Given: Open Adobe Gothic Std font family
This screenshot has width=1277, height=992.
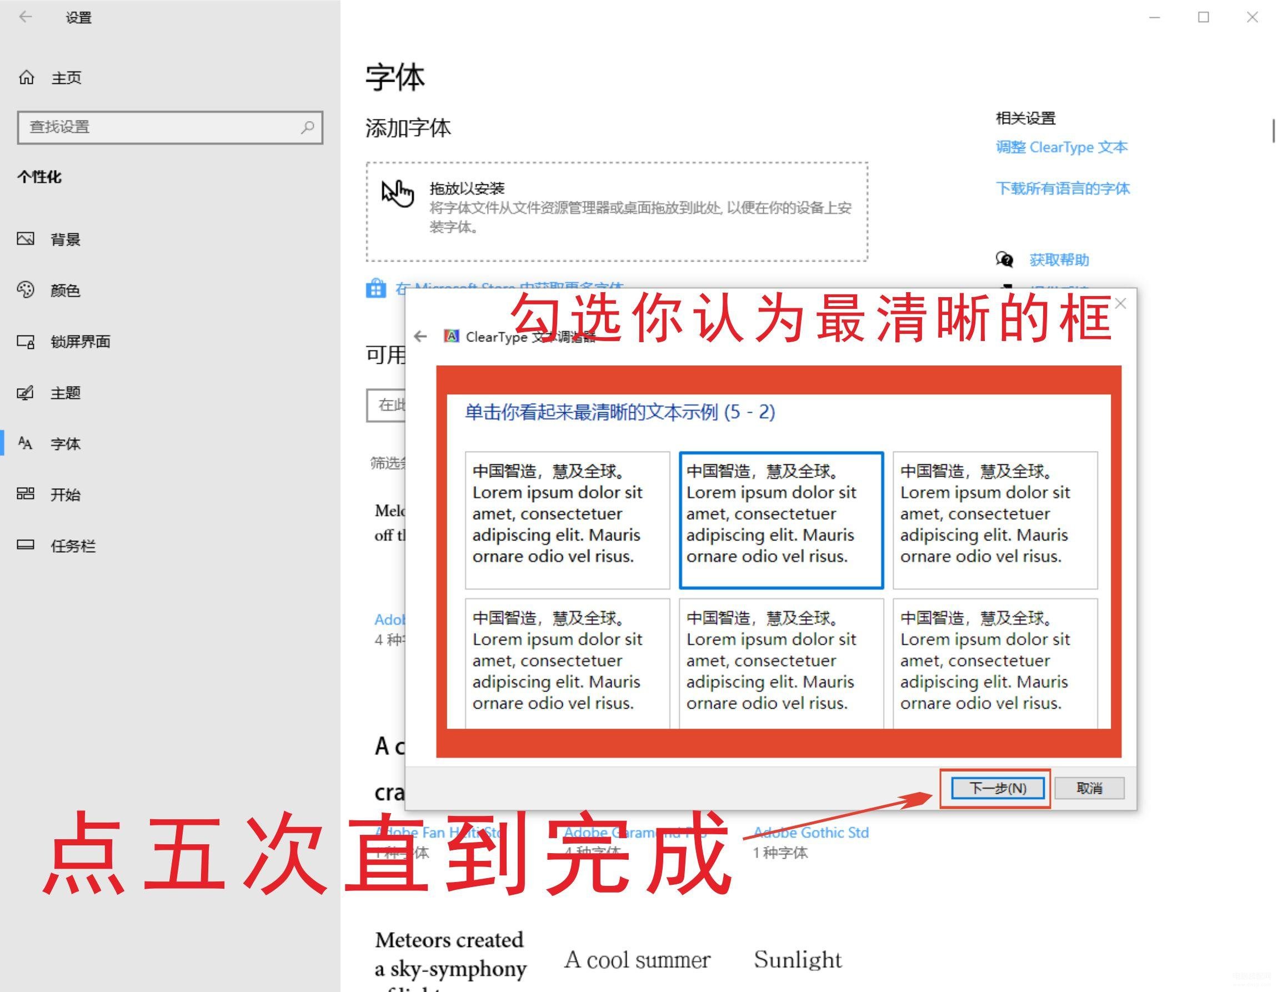Looking at the screenshot, I should click(811, 832).
